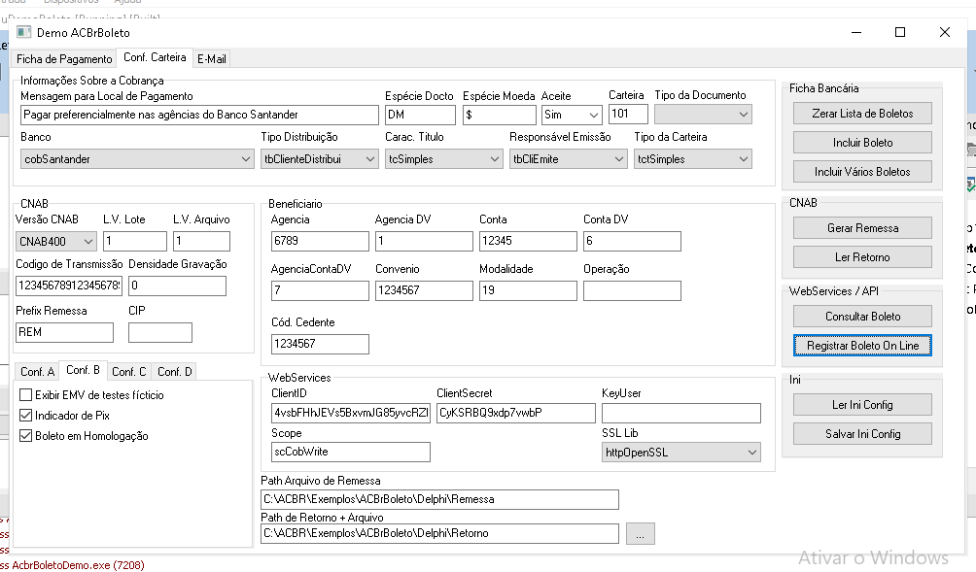Open the SSL Lib dropdown
Image resolution: width=976 pixels, height=572 pixels.
pyautogui.click(x=680, y=452)
